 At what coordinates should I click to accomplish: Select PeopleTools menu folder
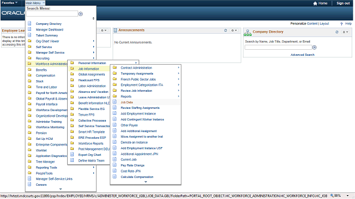pyautogui.click(x=44, y=173)
